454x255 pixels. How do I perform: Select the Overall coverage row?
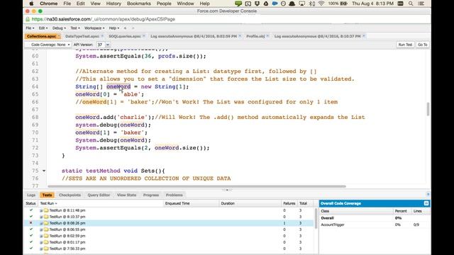(x=375, y=218)
